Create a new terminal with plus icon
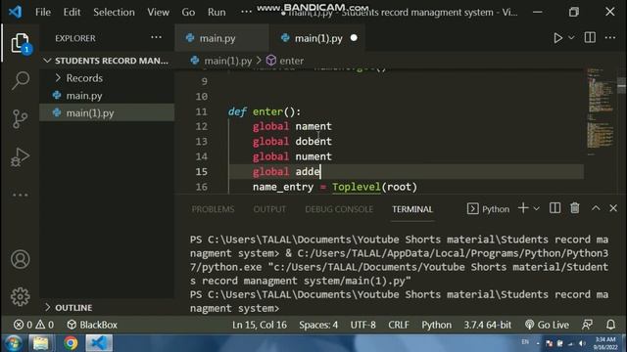627x352 pixels. (522, 208)
